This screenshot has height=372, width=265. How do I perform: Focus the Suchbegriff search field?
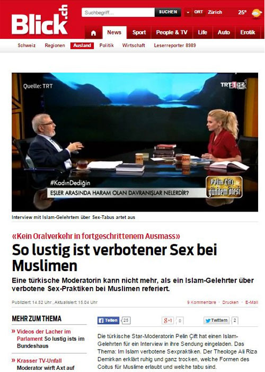(118, 12)
